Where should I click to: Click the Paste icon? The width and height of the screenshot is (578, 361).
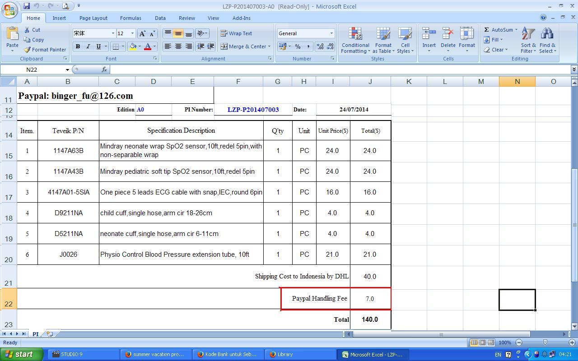click(12, 34)
